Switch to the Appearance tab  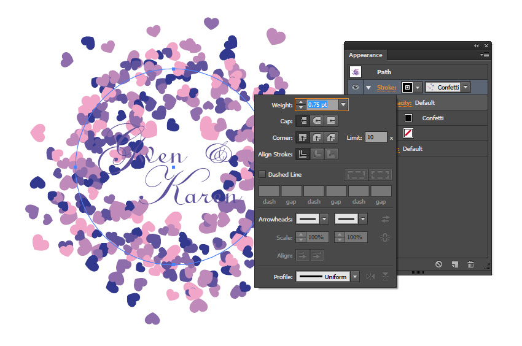click(x=365, y=55)
